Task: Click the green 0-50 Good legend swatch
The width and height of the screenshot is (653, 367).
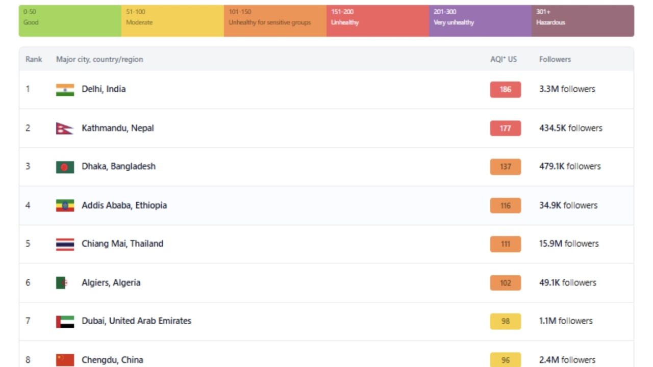Action: (70, 21)
